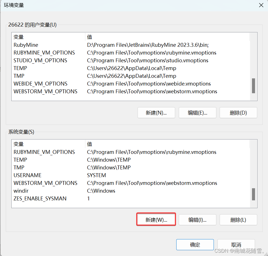Click value D:\Program Files\JetBrains\RubyMine 2023.3.6\bin;
Viewport: 268px width, 256px height.
pyautogui.click(x=148, y=45)
